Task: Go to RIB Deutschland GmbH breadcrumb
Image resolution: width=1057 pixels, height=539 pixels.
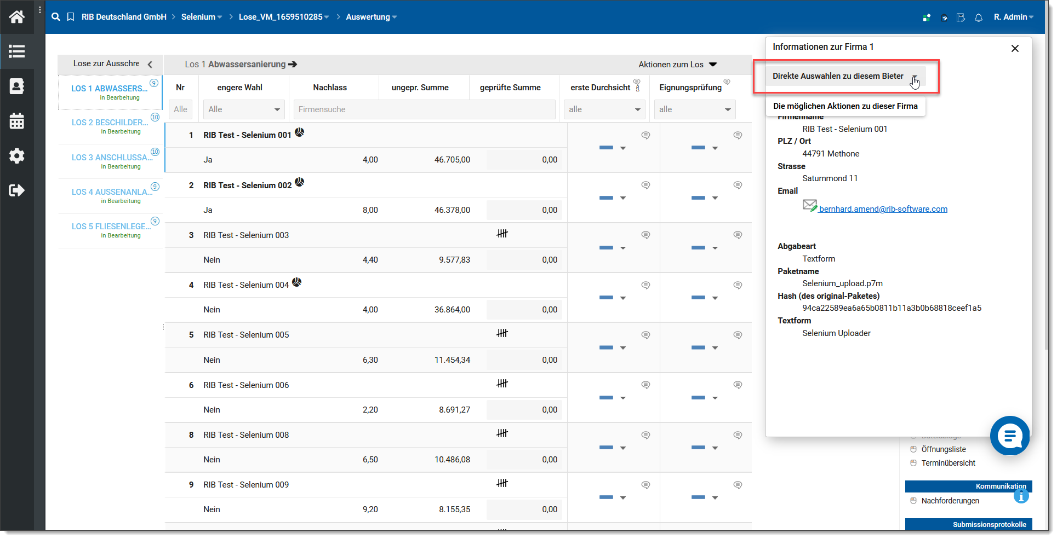Action: (x=124, y=17)
